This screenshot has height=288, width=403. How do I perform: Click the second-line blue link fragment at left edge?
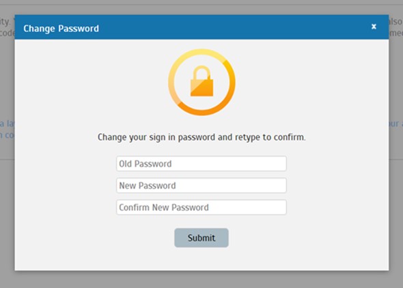(x=8, y=135)
